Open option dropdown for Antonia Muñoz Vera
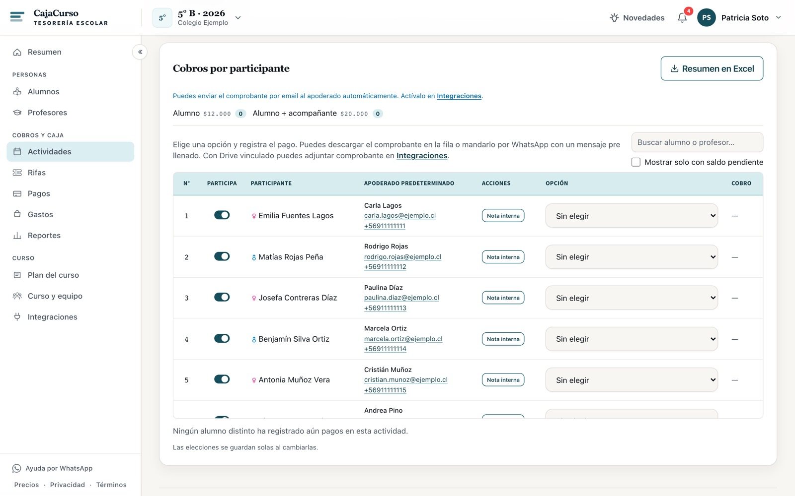 coord(632,380)
